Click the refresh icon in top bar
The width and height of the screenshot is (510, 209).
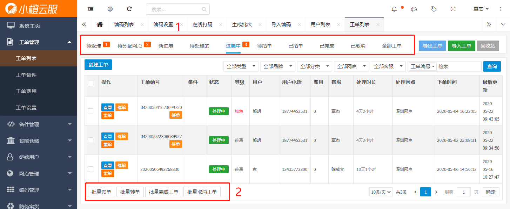129,9
